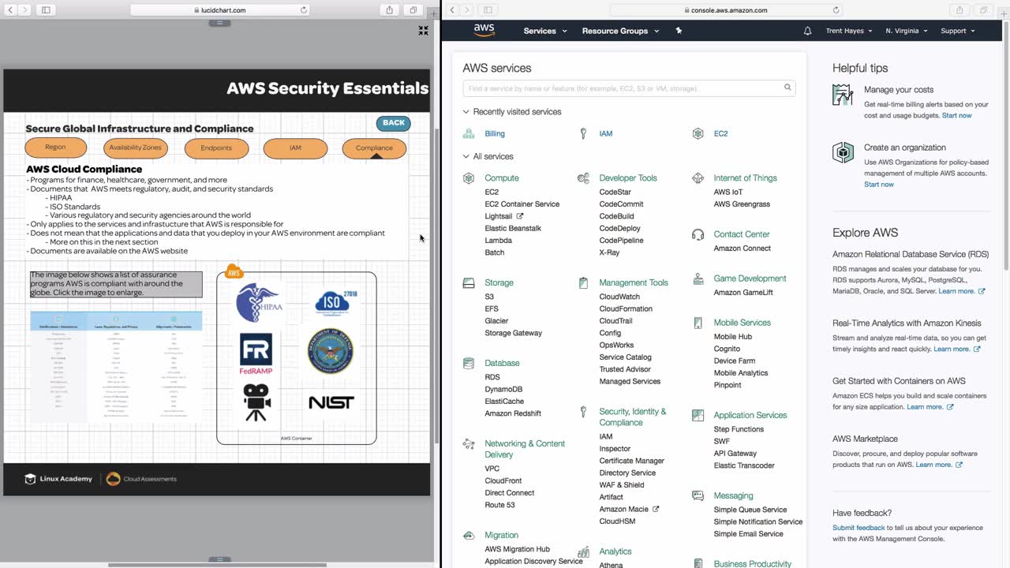Click the Manage your costs icon

pyautogui.click(x=843, y=95)
